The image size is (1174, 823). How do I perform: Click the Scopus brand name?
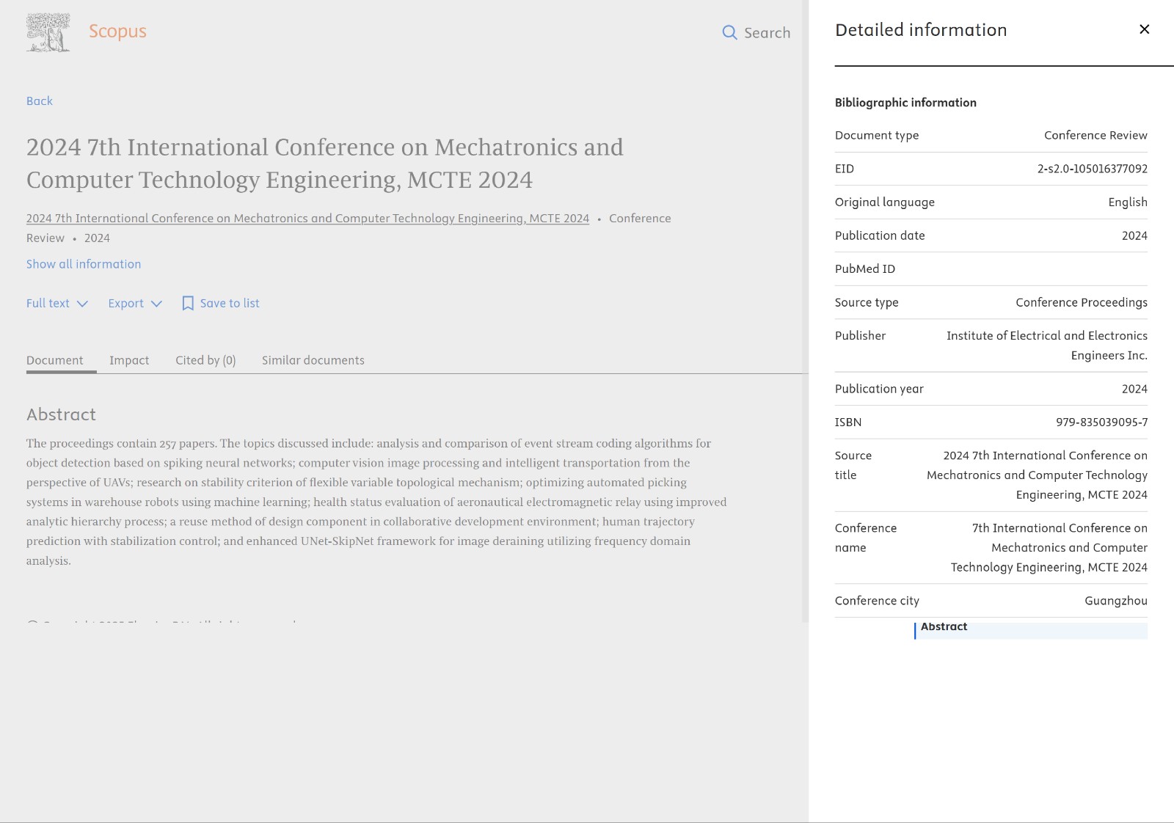coord(117,32)
